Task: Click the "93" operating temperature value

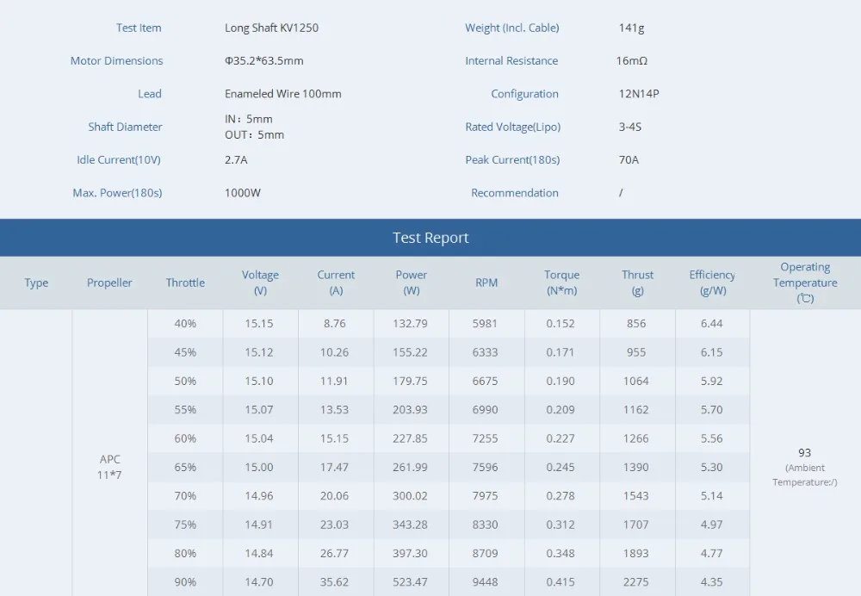Action: pos(804,453)
